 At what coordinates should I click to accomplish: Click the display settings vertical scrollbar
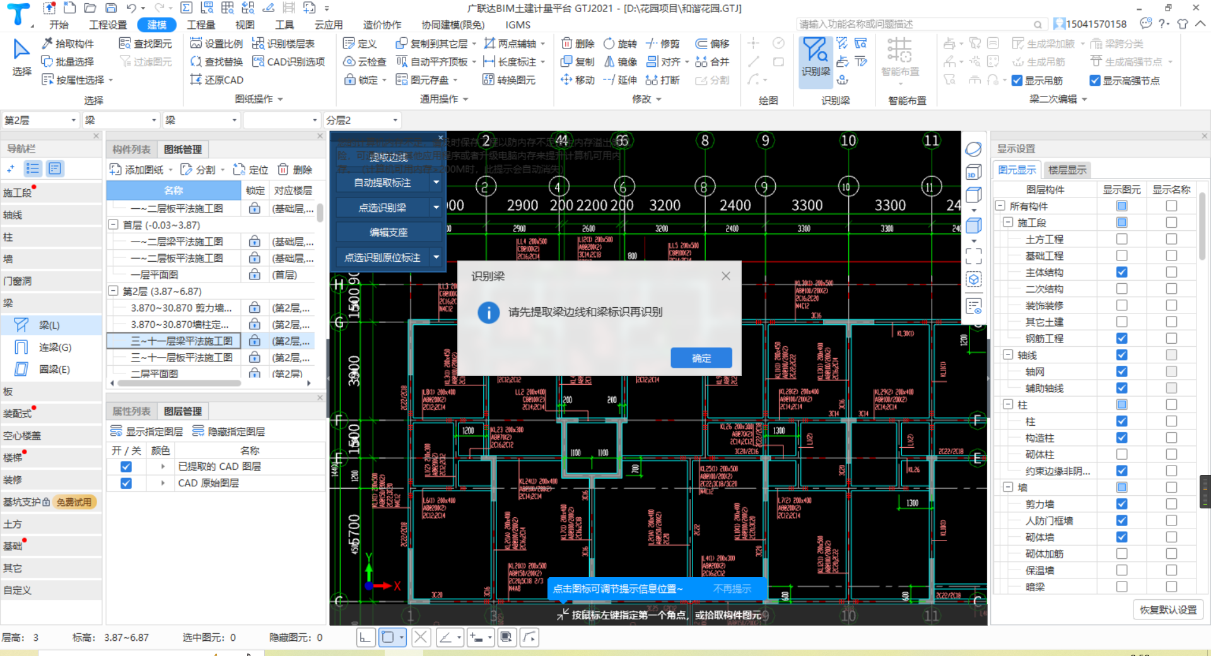click(1202, 227)
